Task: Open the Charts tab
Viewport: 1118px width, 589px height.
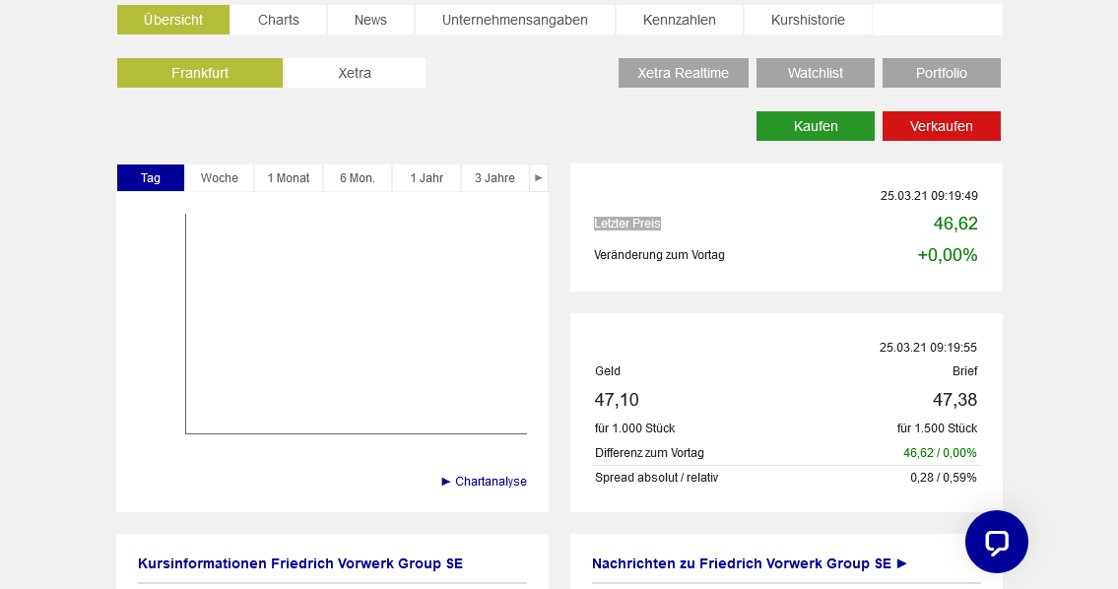Action: pos(278,19)
